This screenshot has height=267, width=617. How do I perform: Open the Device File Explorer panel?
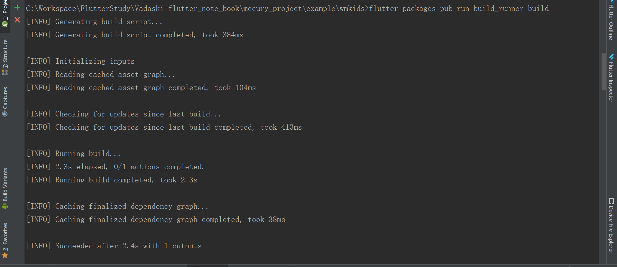tap(611, 226)
